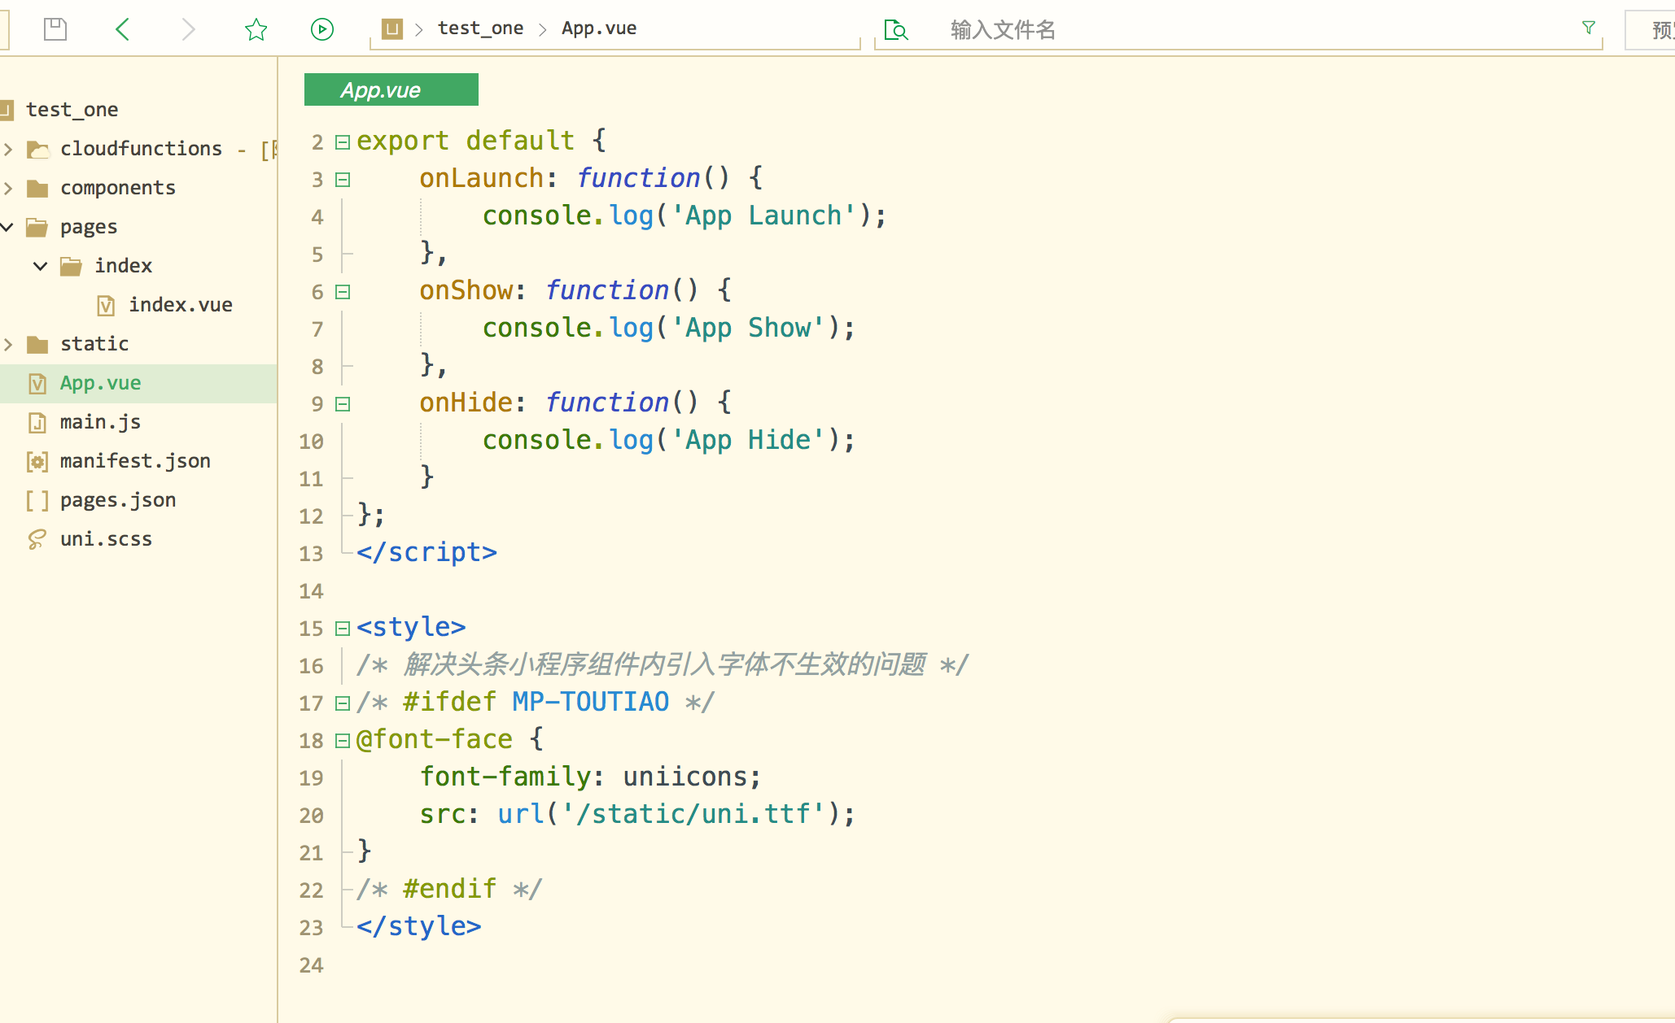
Task: Click the green filter icon
Action: tap(1588, 28)
